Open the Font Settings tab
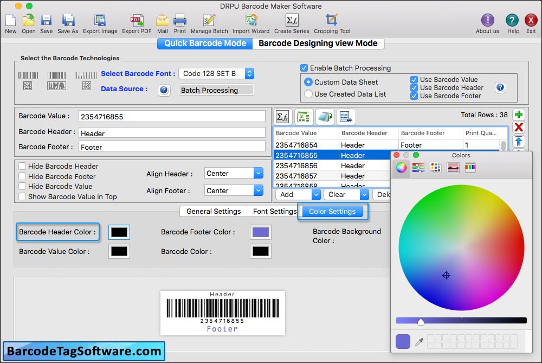This screenshot has height=363, width=542. [x=275, y=212]
